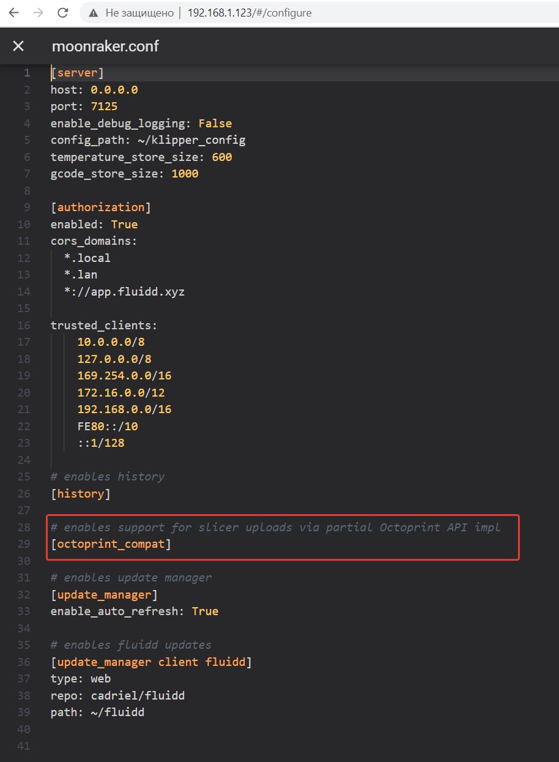This screenshot has height=762, width=559.
Task: Click the *://app.fluidd.xyz entry
Action: click(124, 291)
